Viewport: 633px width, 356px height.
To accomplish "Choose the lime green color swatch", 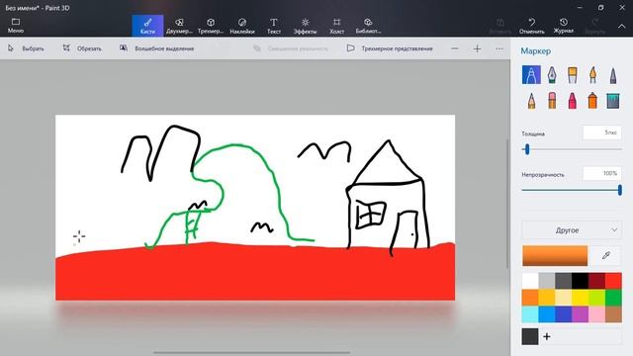I will point(596,298).
